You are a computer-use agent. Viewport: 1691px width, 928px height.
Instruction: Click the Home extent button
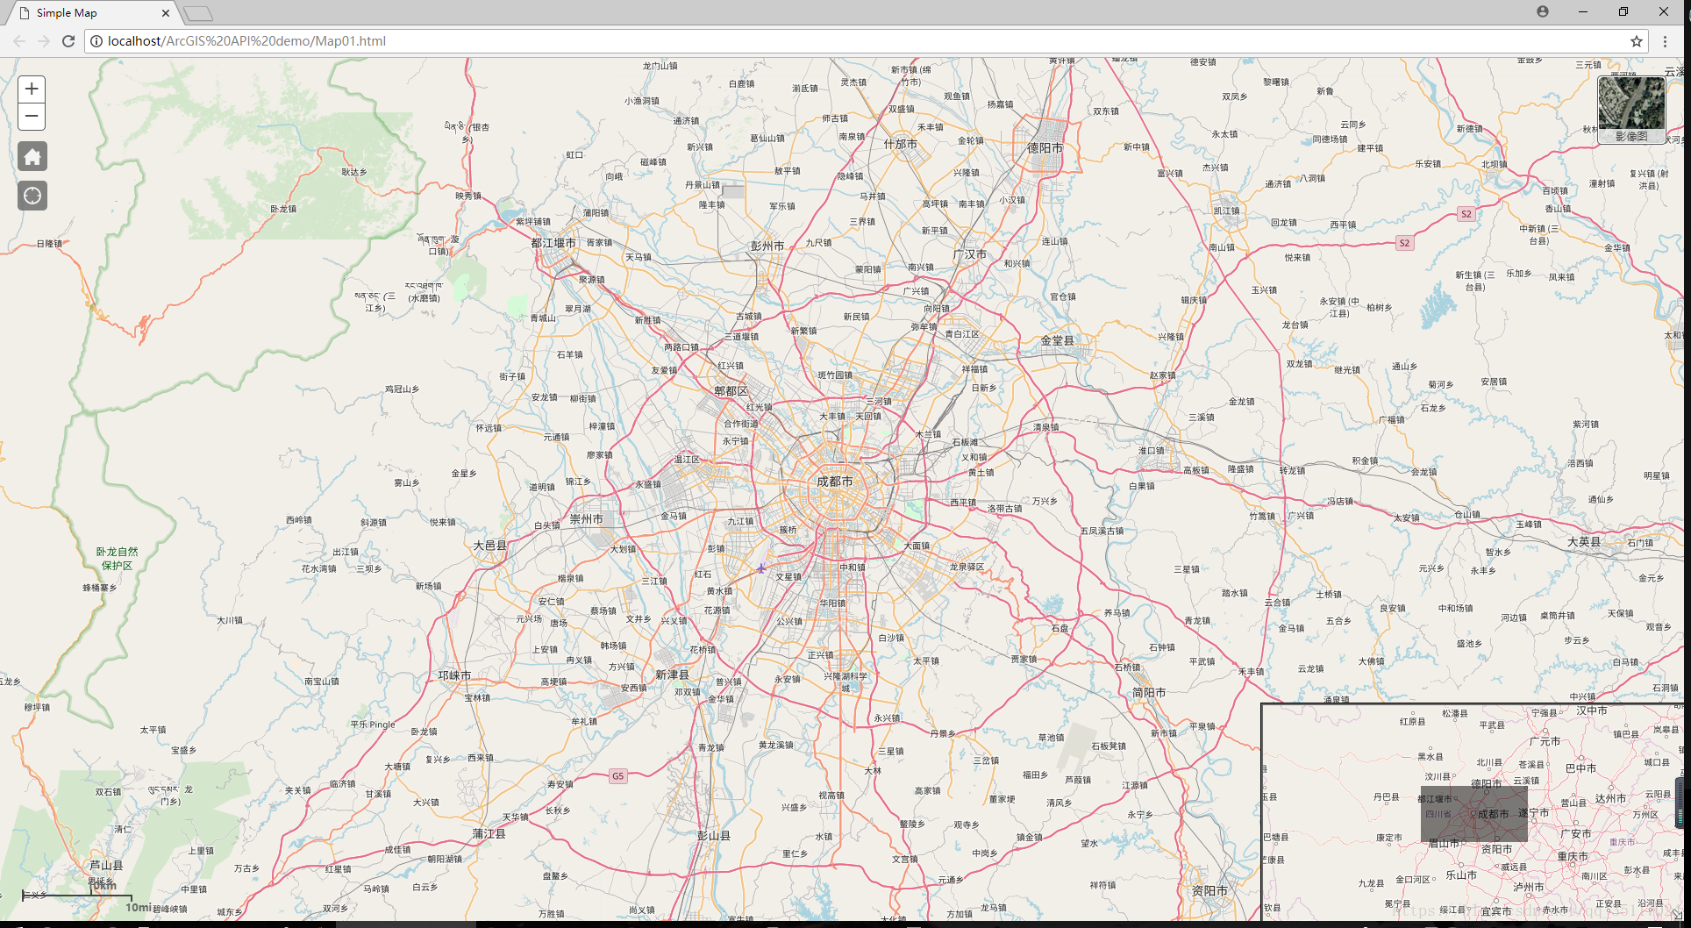tap(32, 157)
